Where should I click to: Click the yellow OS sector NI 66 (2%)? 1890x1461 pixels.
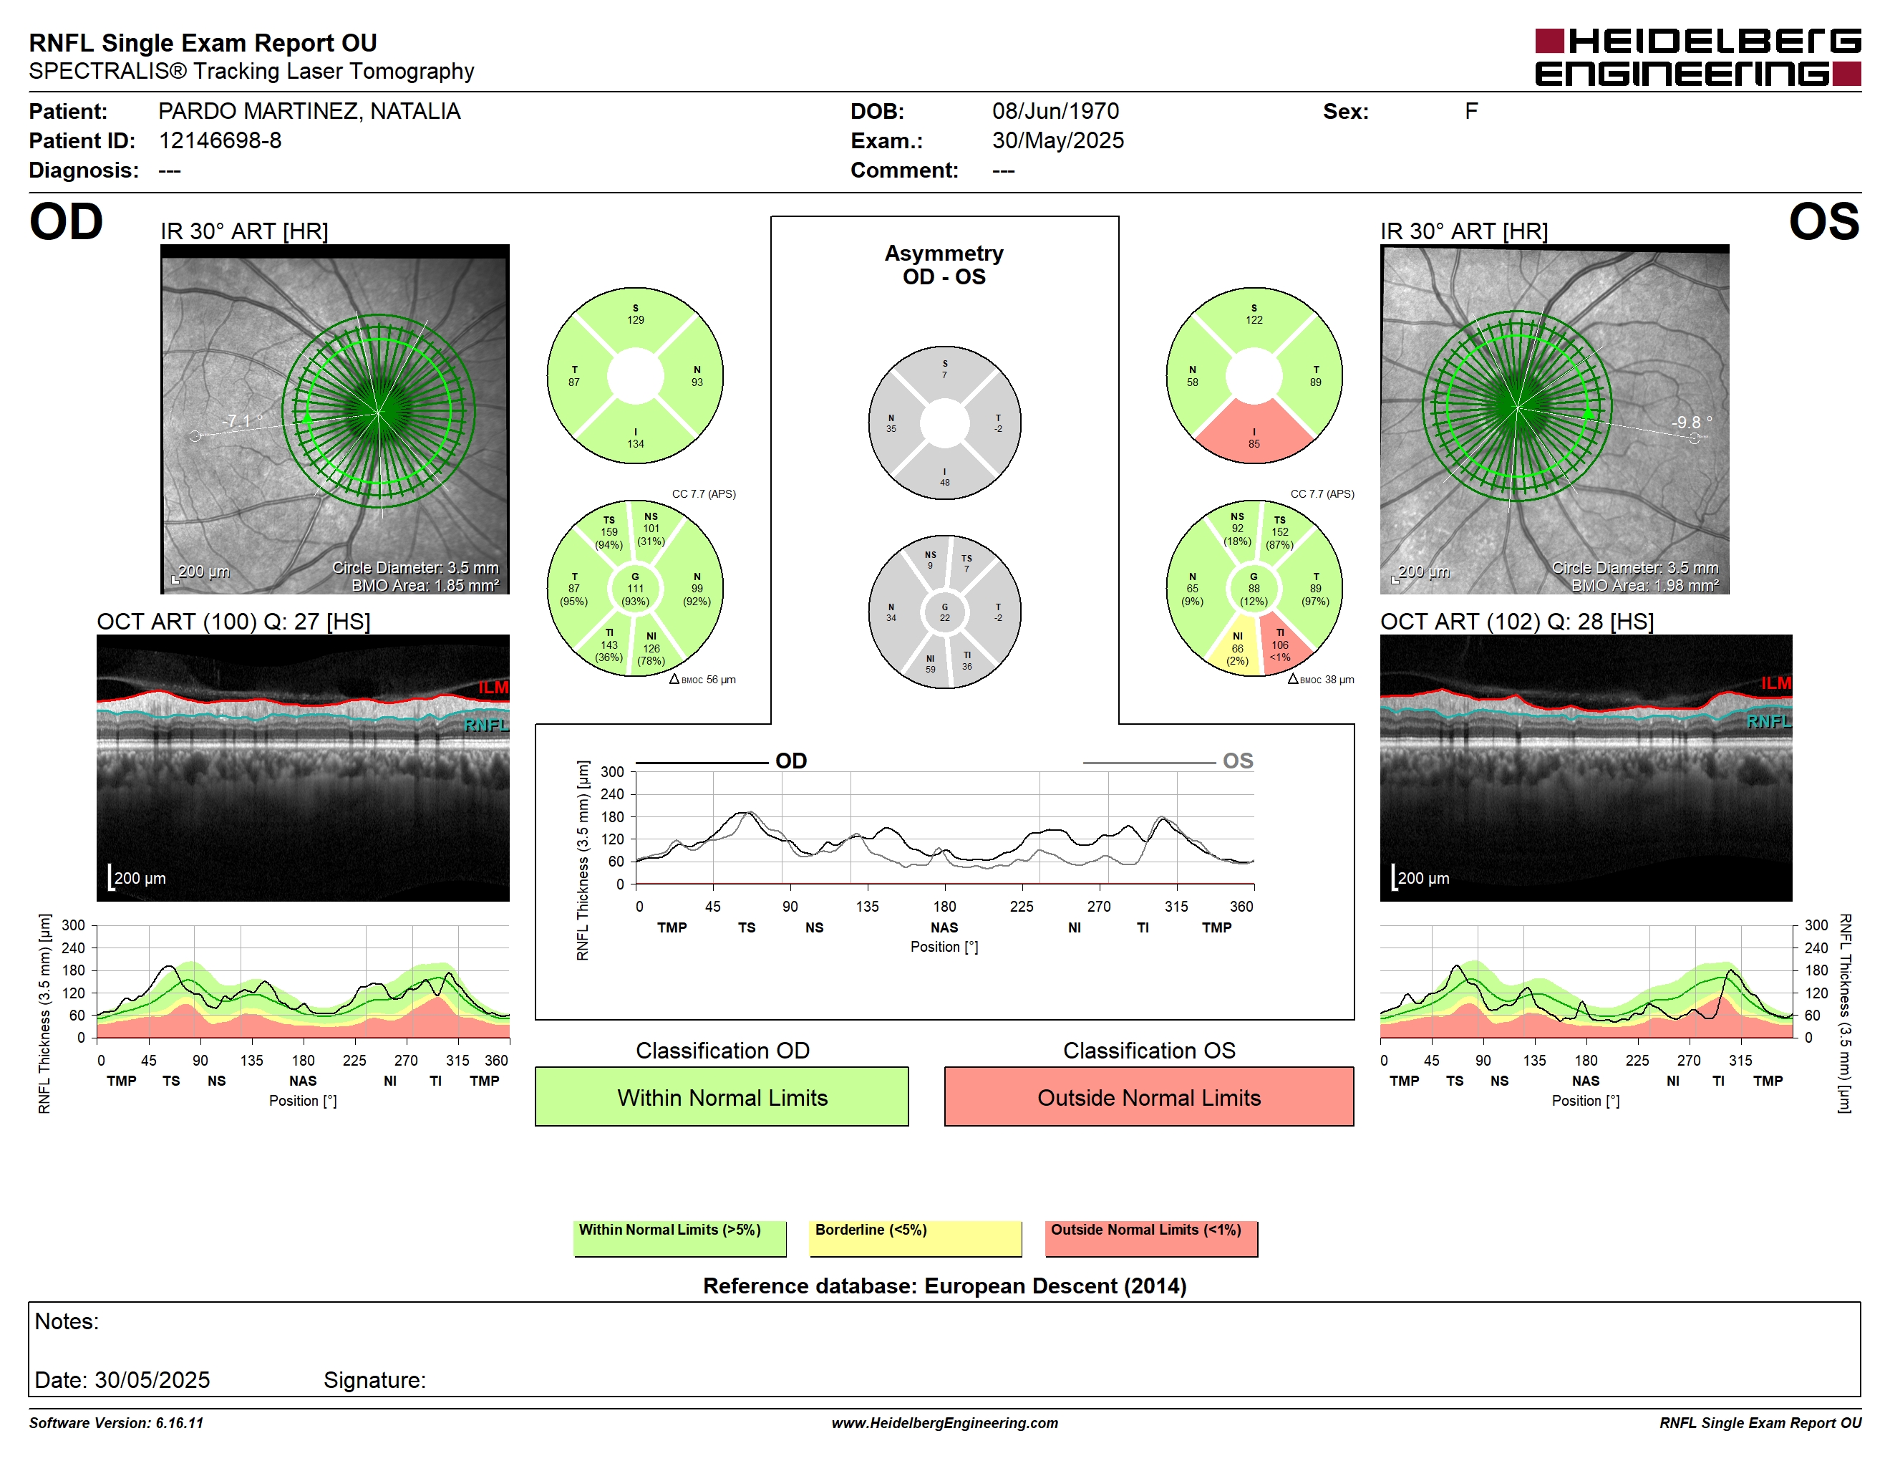(1238, 648)
